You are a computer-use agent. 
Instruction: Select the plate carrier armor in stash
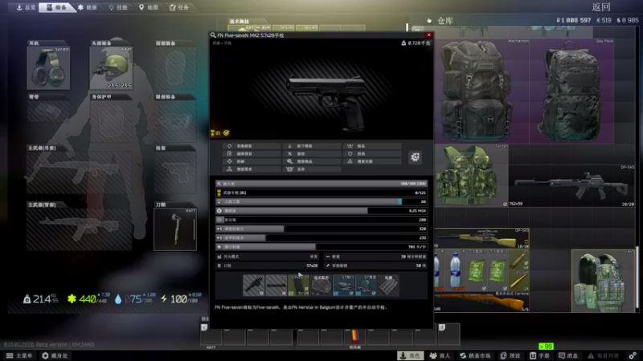pos(604,281)
